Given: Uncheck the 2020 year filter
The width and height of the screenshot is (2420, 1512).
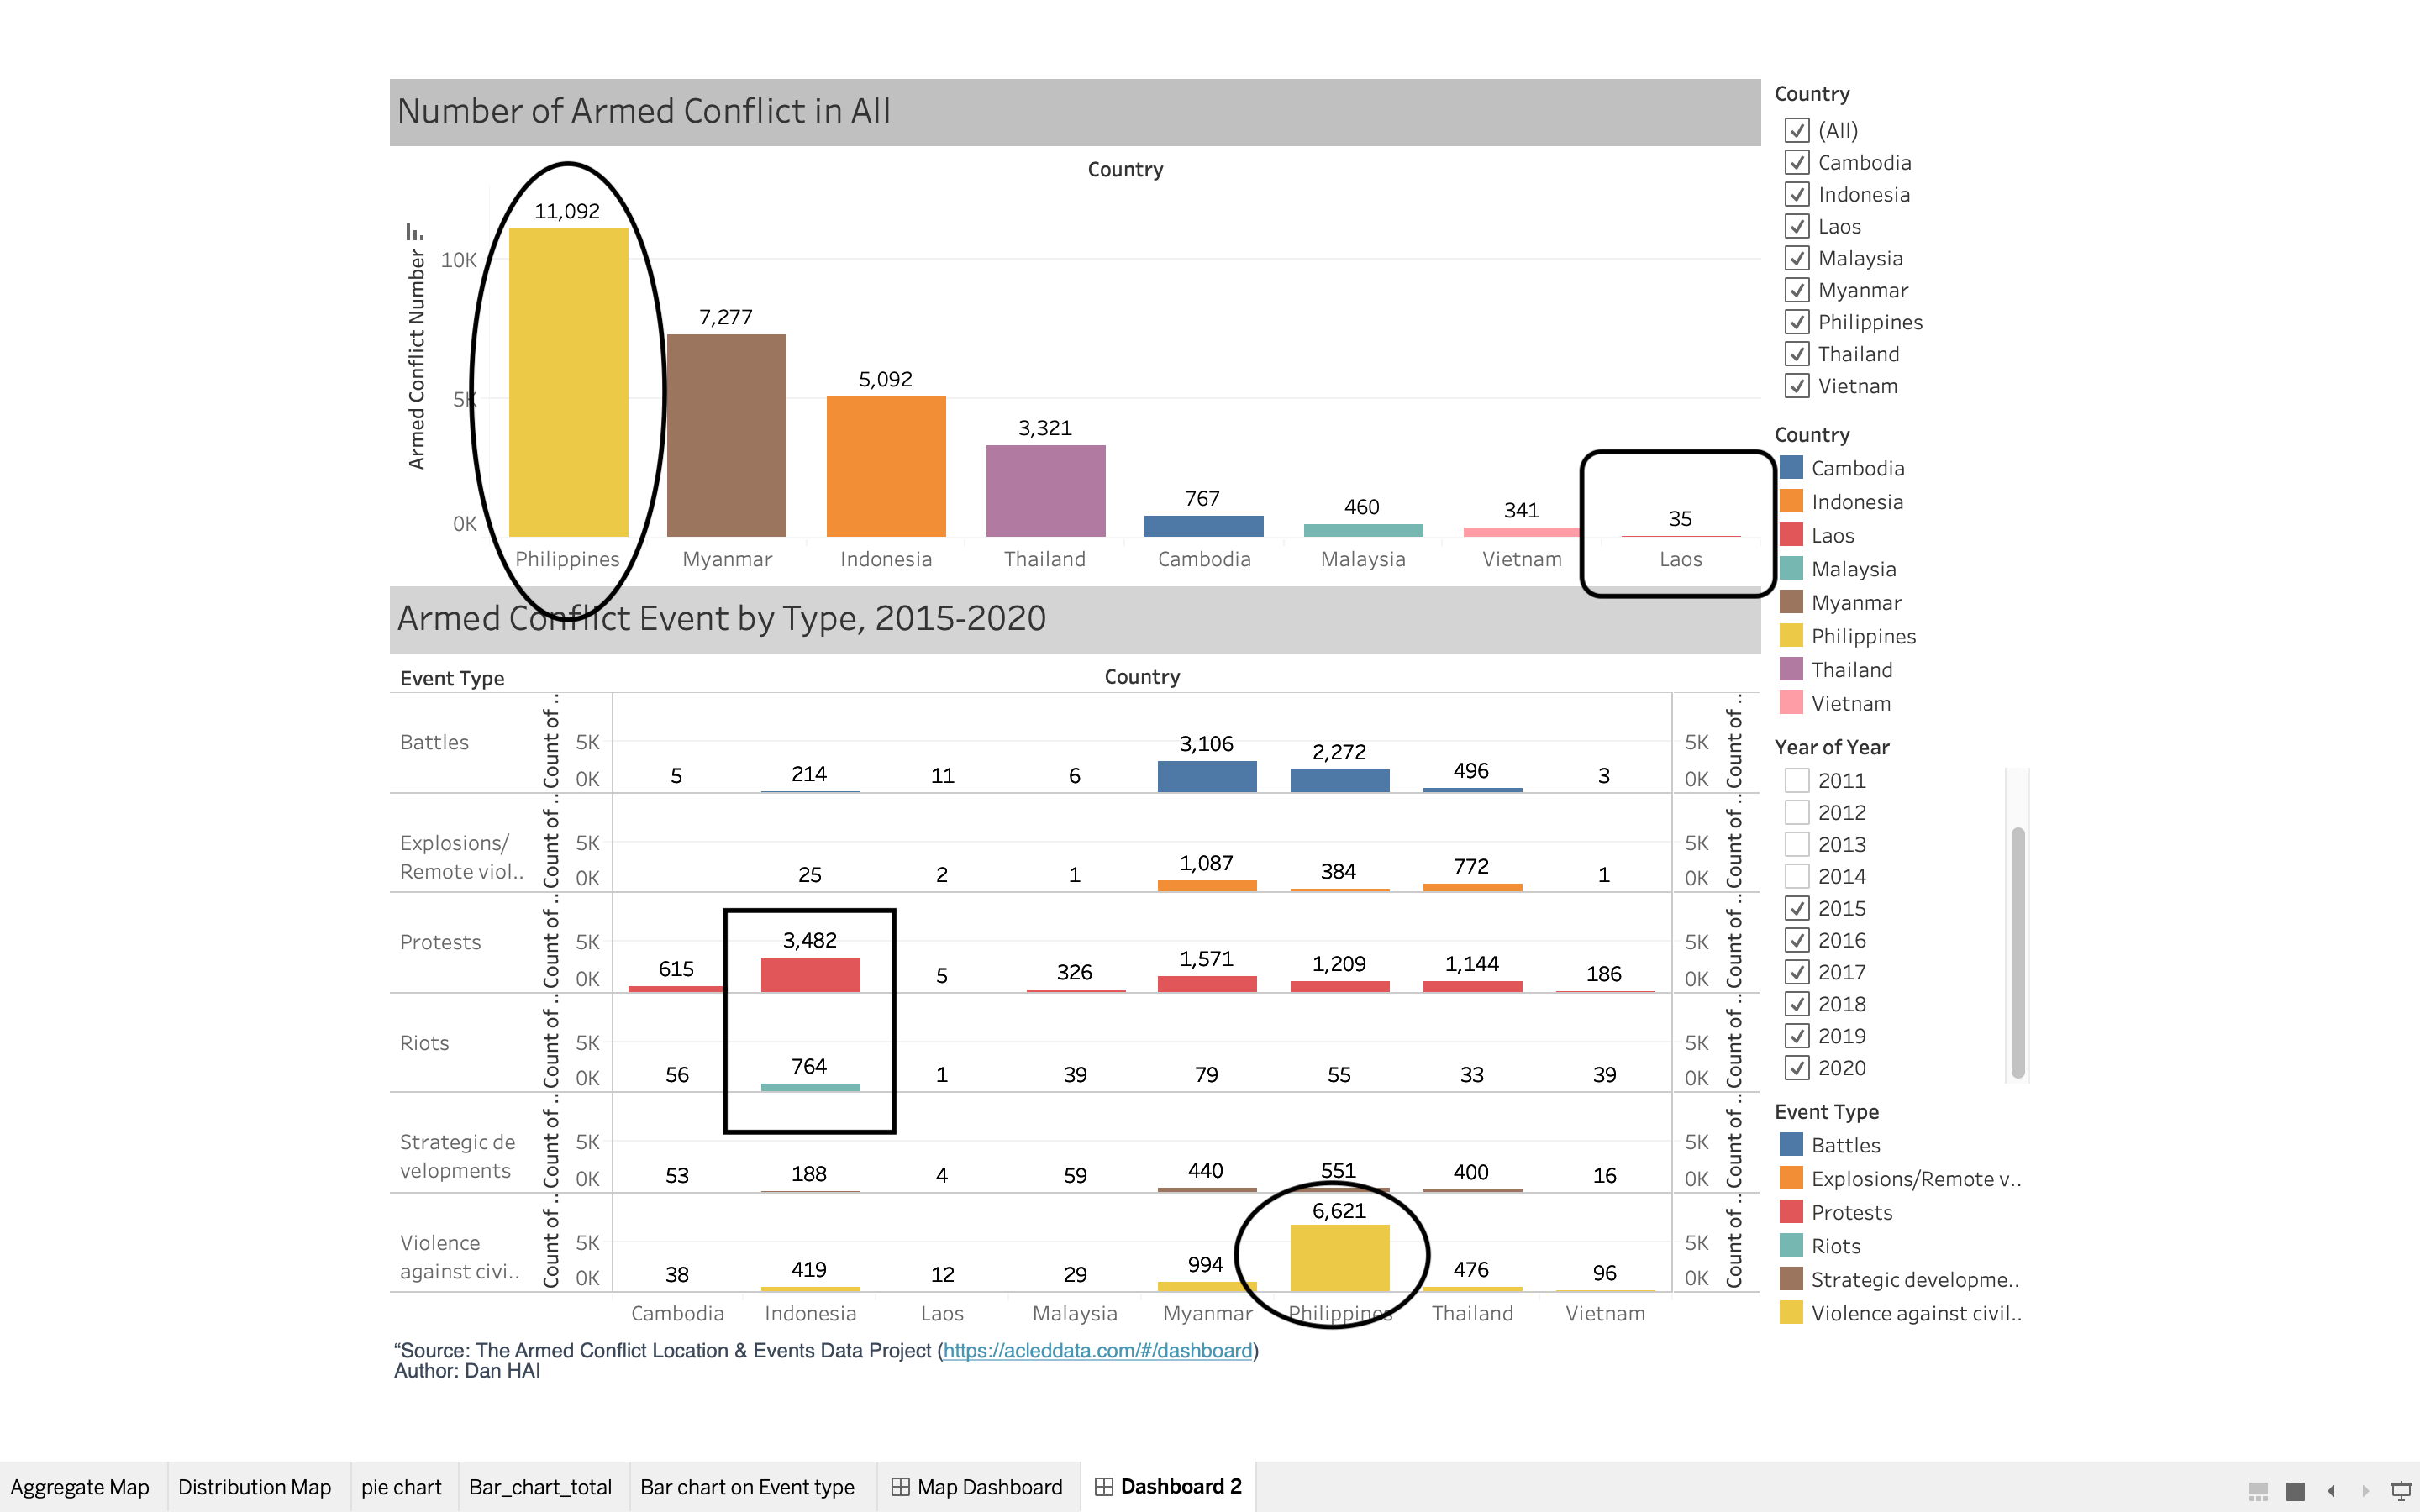Looking at the screenshot, I should 1797,1068.
